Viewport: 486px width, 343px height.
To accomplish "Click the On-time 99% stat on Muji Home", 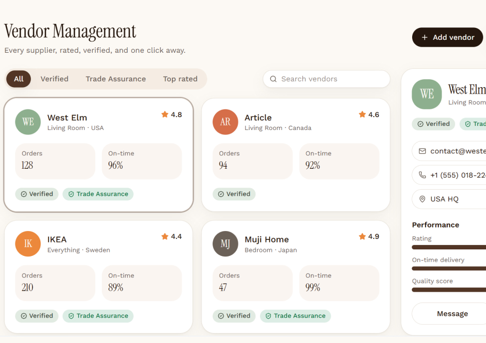I will point(339,283).
